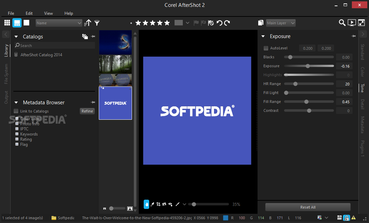Select the white balance eyedropper tool
Image resolution: width=369 pixels, height=223 pixels.
(x=152, y=204)
